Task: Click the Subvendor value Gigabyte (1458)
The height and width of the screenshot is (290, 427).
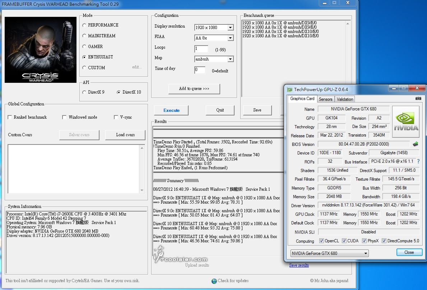Action: tap(394, 153)
